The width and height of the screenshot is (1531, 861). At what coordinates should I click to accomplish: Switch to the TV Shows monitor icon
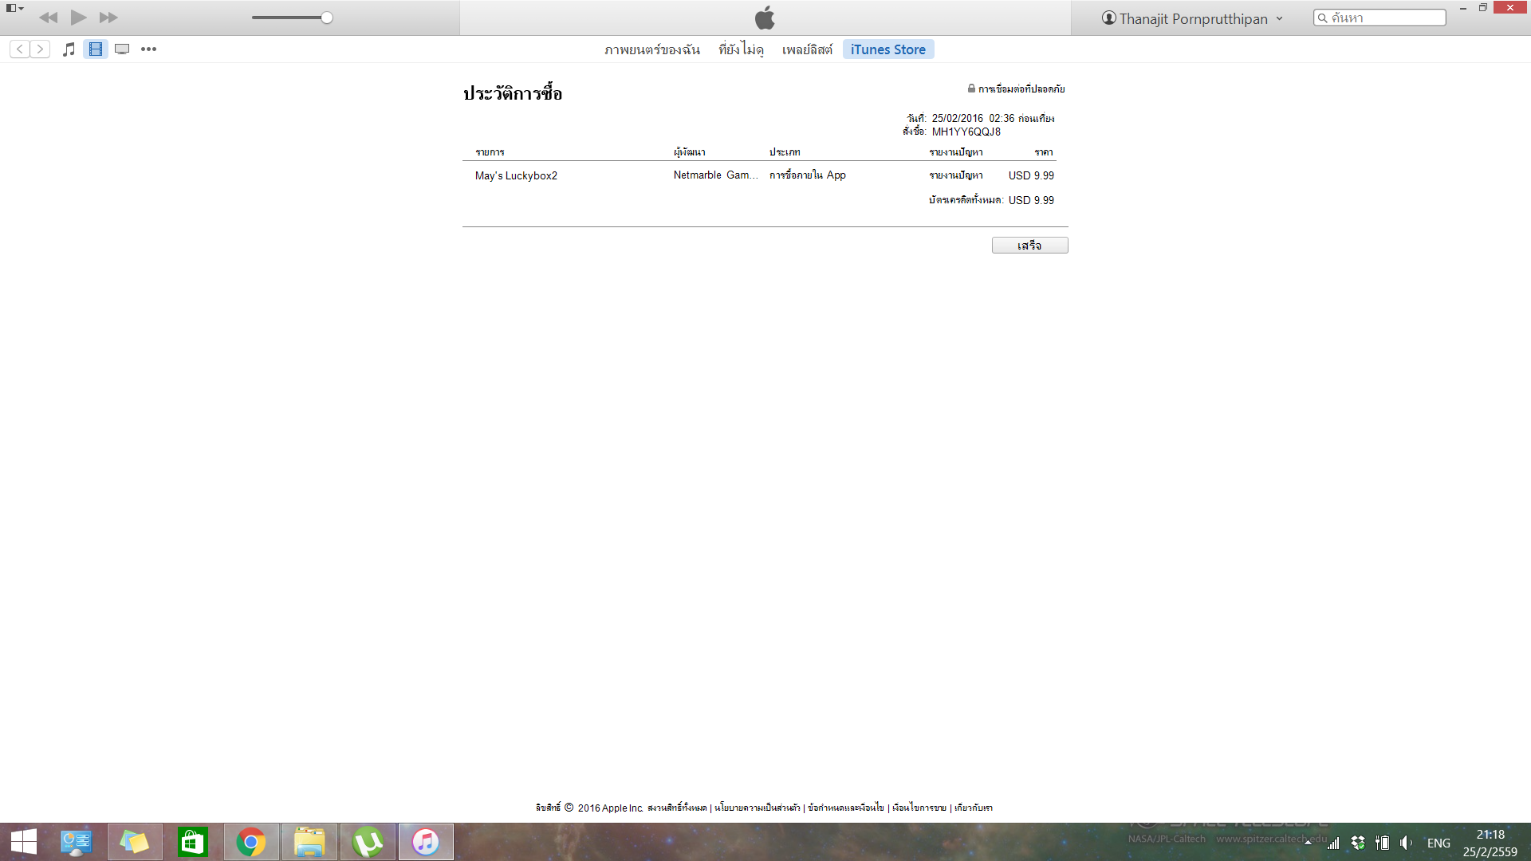122,49
